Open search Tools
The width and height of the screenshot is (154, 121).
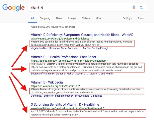(x=140, y=18)
